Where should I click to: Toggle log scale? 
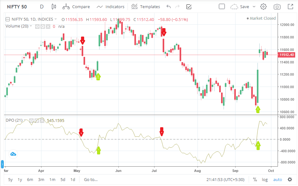(265, 179)
